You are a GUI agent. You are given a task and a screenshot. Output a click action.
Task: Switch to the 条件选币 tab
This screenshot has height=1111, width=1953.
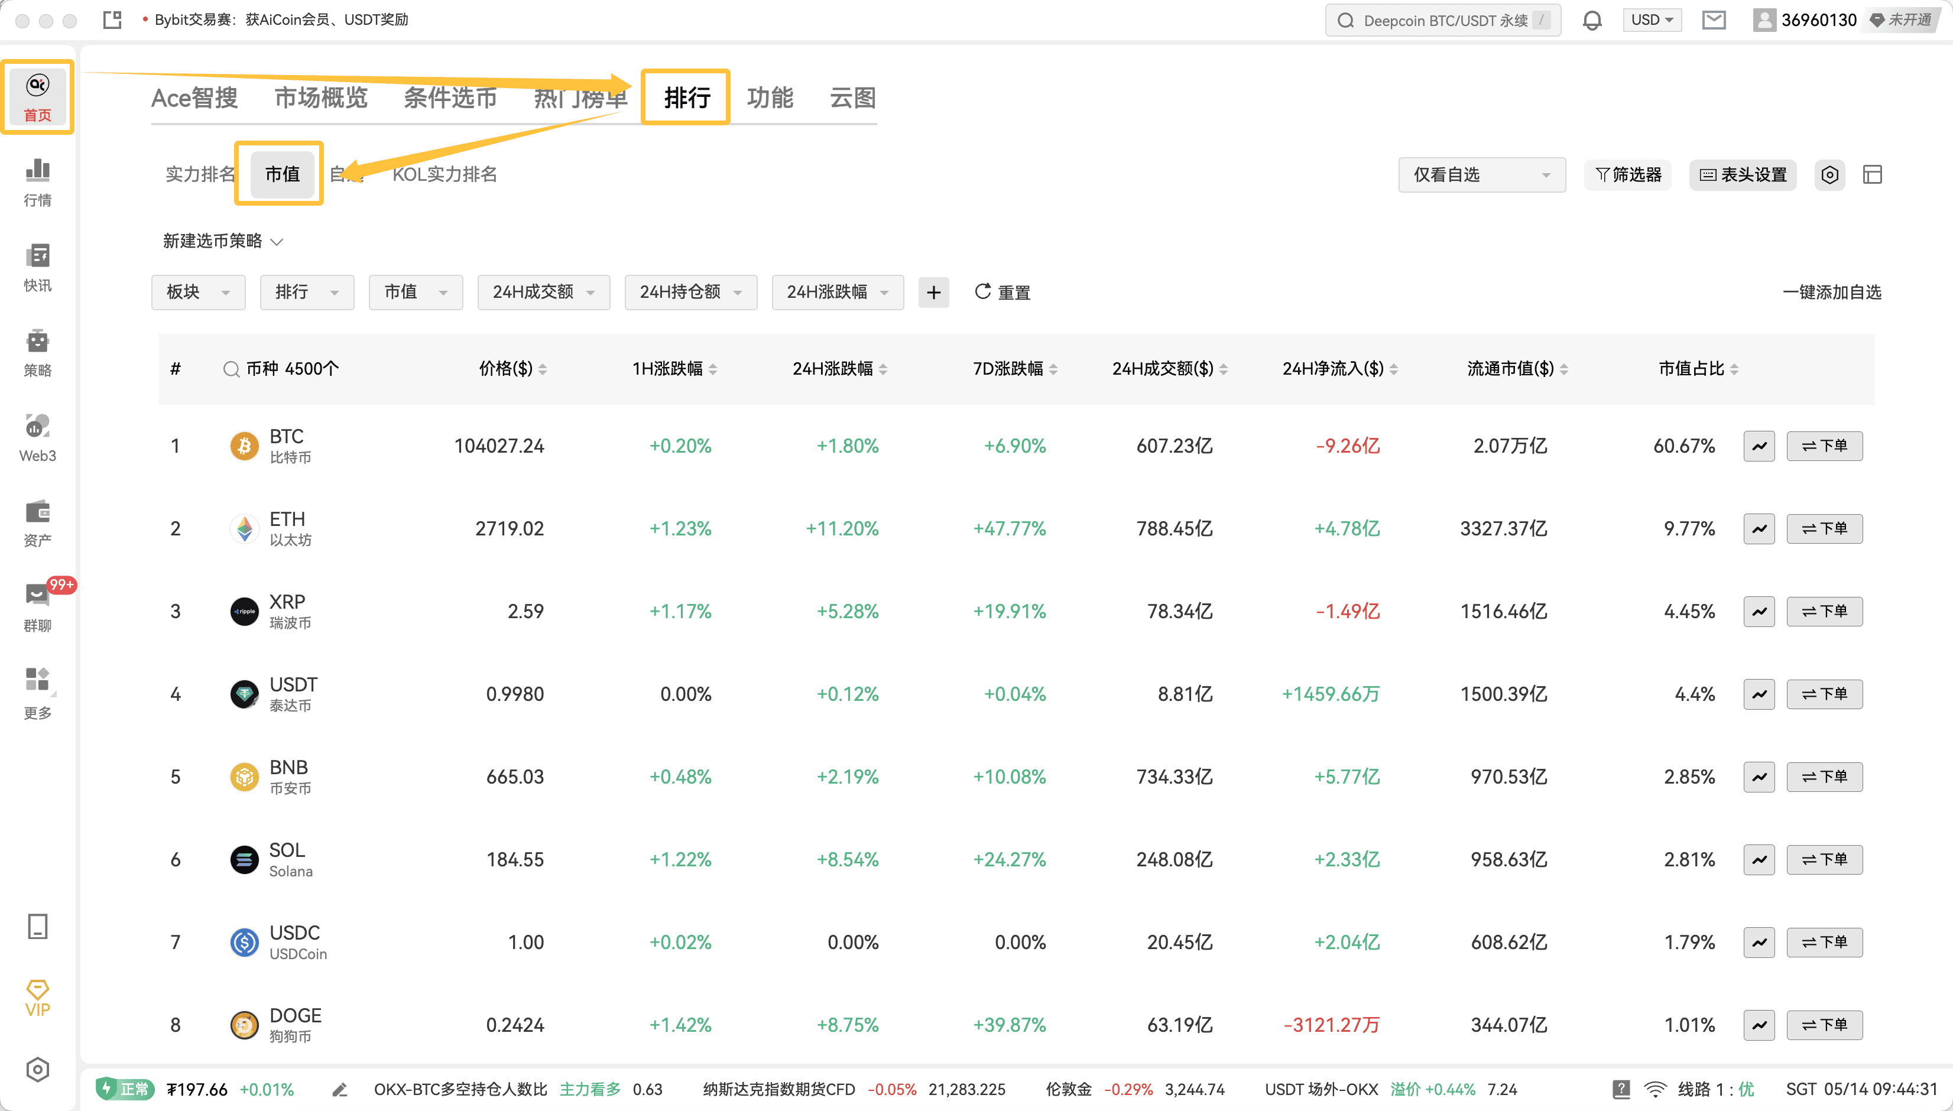tap(450, 98)
